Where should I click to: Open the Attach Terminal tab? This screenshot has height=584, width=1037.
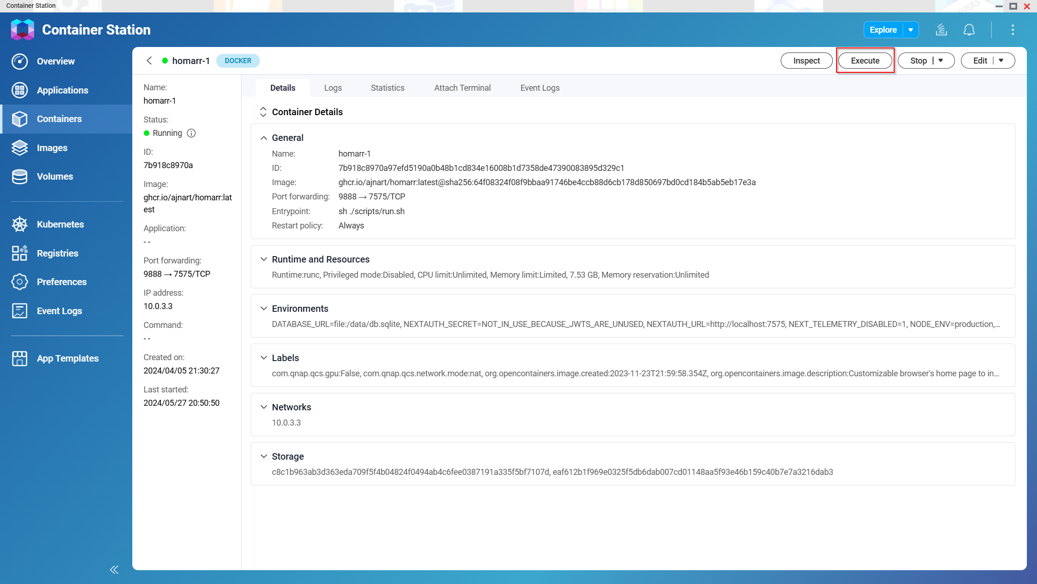pos(462,88)
